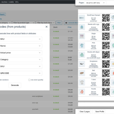Click the Sunglasses product thumbnail

[x=82, y=64]
